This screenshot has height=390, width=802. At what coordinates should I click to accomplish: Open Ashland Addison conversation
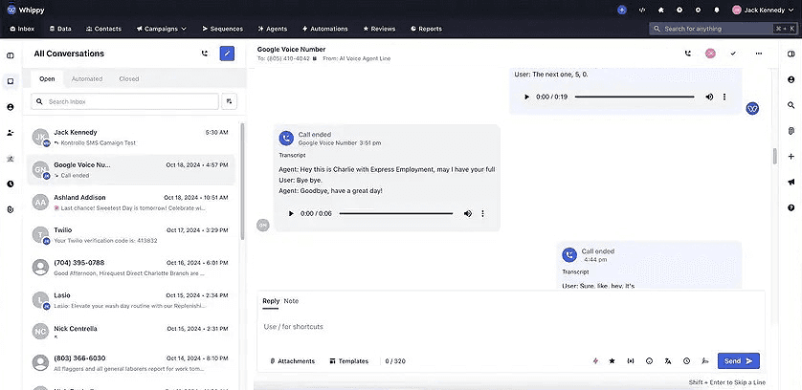pyautogui.click(x=131, y=202)
